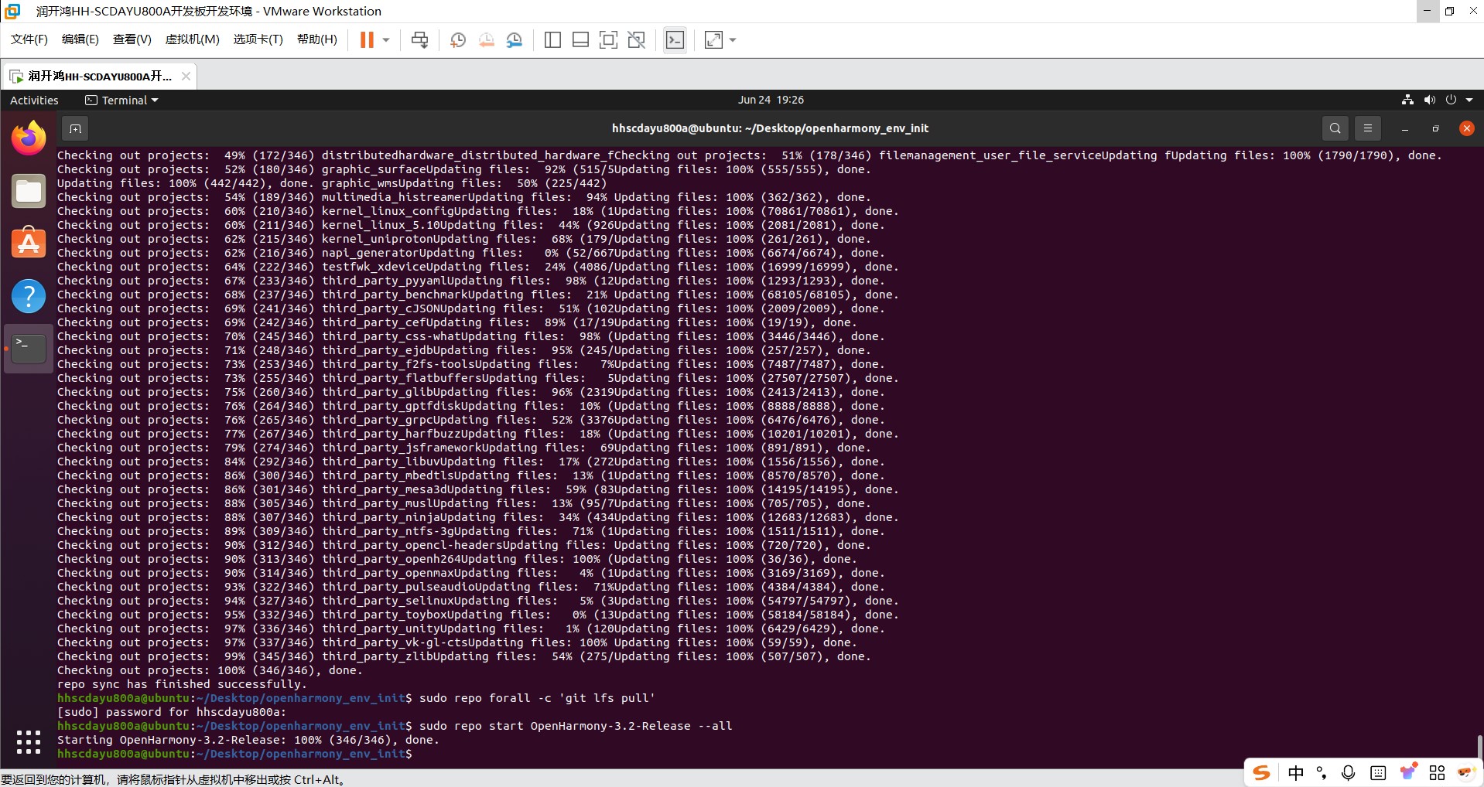Click Activities in the Ubuntu top bar
The height and width of the screenshot is (787, 1484).
[34, 101]
